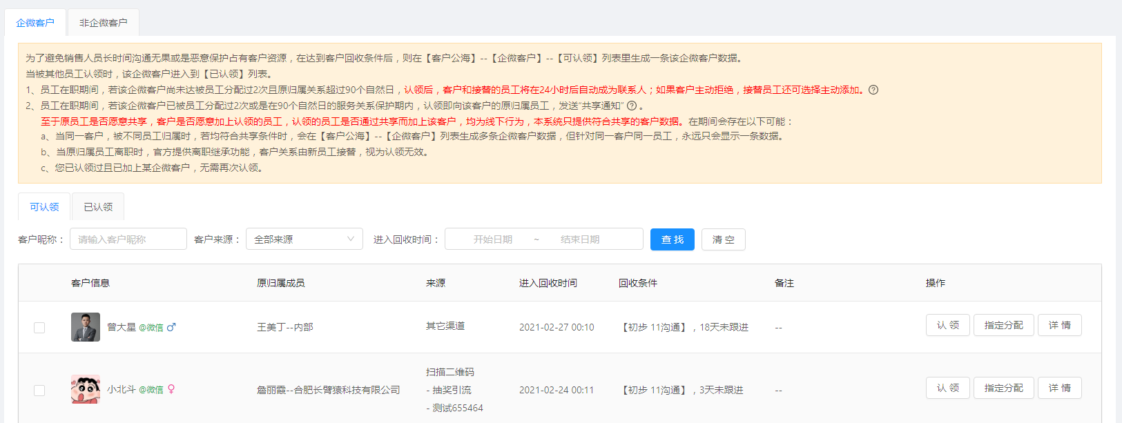Click the 查找 search button
Screen dimensions: 1122x423
click(x=673, y=239)
